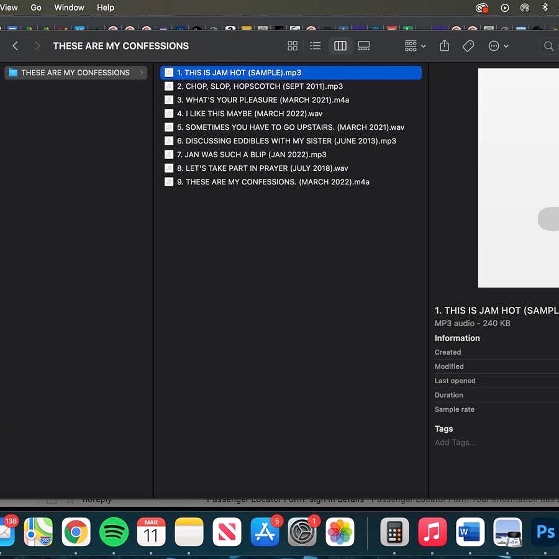Switch Finder to gallery view
The image size is (559, 559).
click(364, 46)
